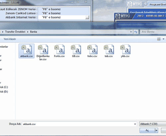Image resolution: width=166 pixels, height=136 pixels.
Task: Click the Ara: Banka search field
Action: click(x=153, y=32)
